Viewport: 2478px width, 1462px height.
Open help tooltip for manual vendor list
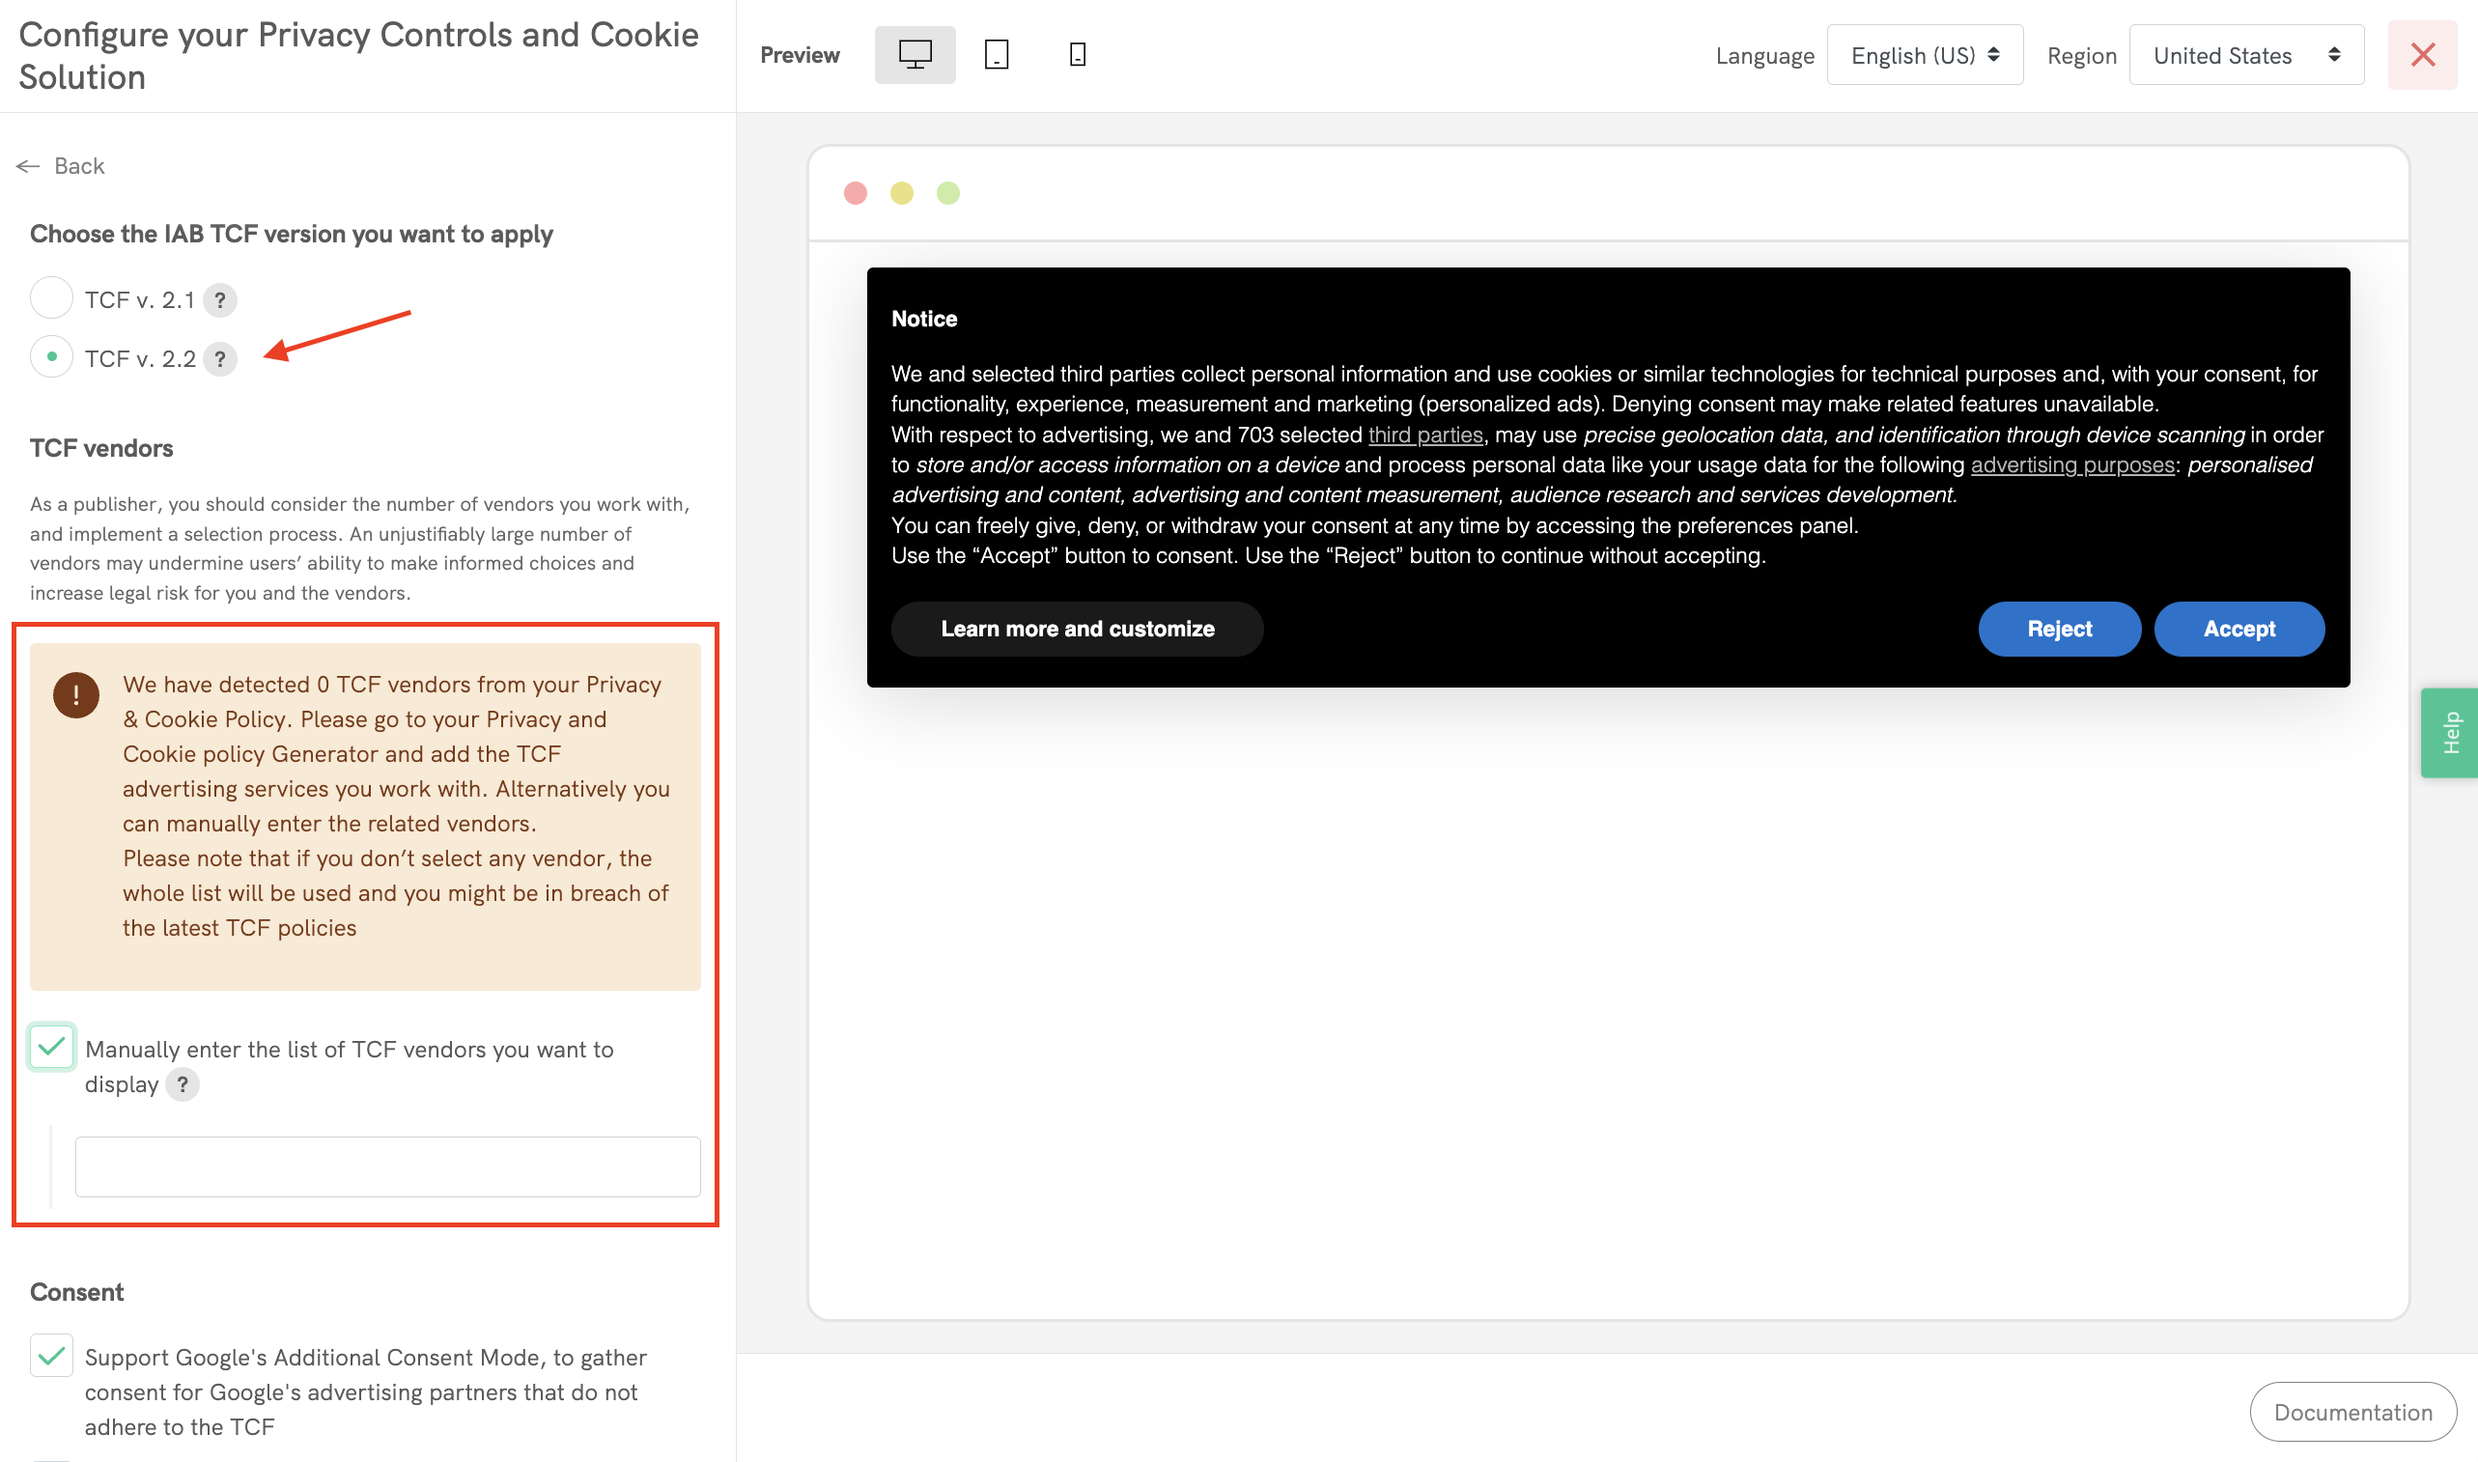coord(183,1083)
